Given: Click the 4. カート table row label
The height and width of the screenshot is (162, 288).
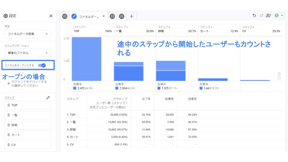Looking at the screenshot, I should pyautogui.click(x=73, y=137).
